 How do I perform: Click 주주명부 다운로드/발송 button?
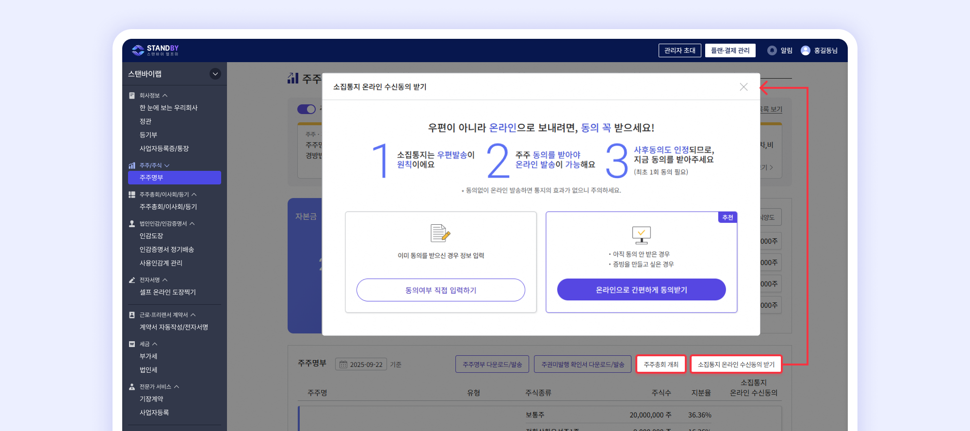click(x=492, y=365)
